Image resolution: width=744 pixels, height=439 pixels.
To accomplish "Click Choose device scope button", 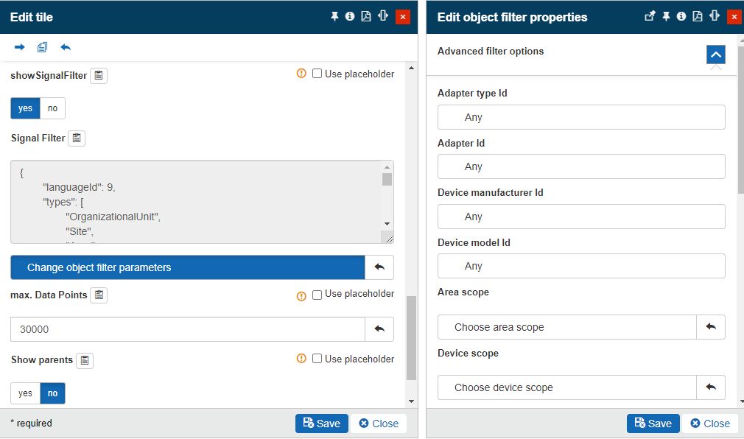I will (566, 387).
